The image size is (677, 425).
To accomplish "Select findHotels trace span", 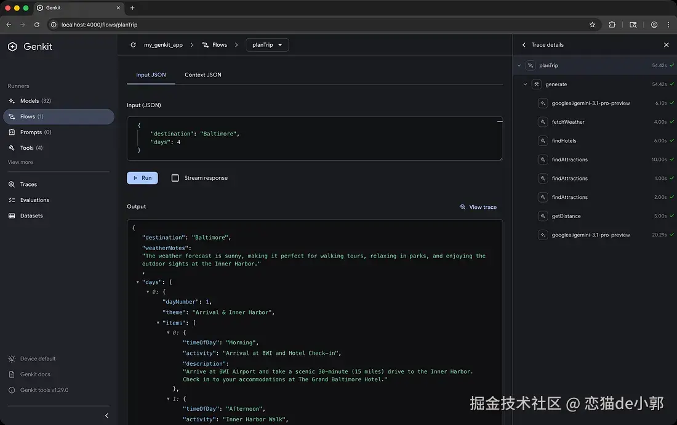I will [595, 141].
